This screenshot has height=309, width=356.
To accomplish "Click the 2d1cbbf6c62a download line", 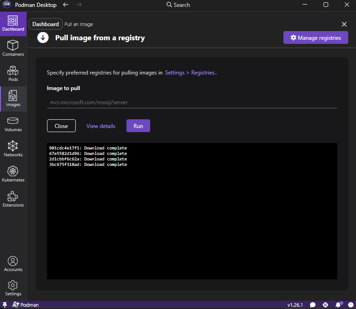I will pyautogui.click(x=88, y=159).
